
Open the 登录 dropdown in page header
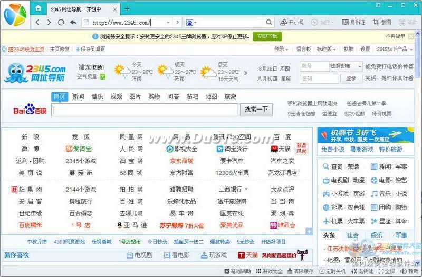pyautogui.click(x=281, y=49)
